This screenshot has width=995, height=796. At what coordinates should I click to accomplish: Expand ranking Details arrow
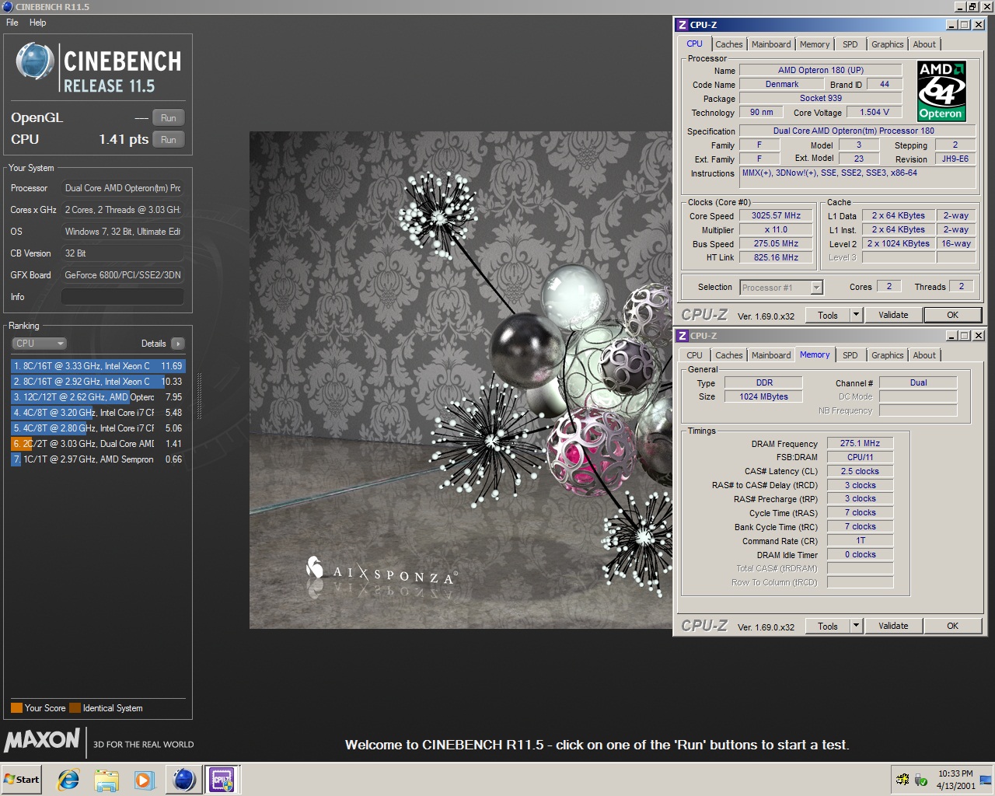tap(178, 344)
